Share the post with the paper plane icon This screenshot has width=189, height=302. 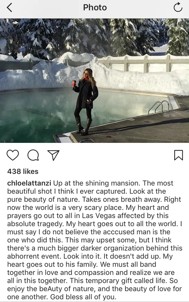[53, 155]
